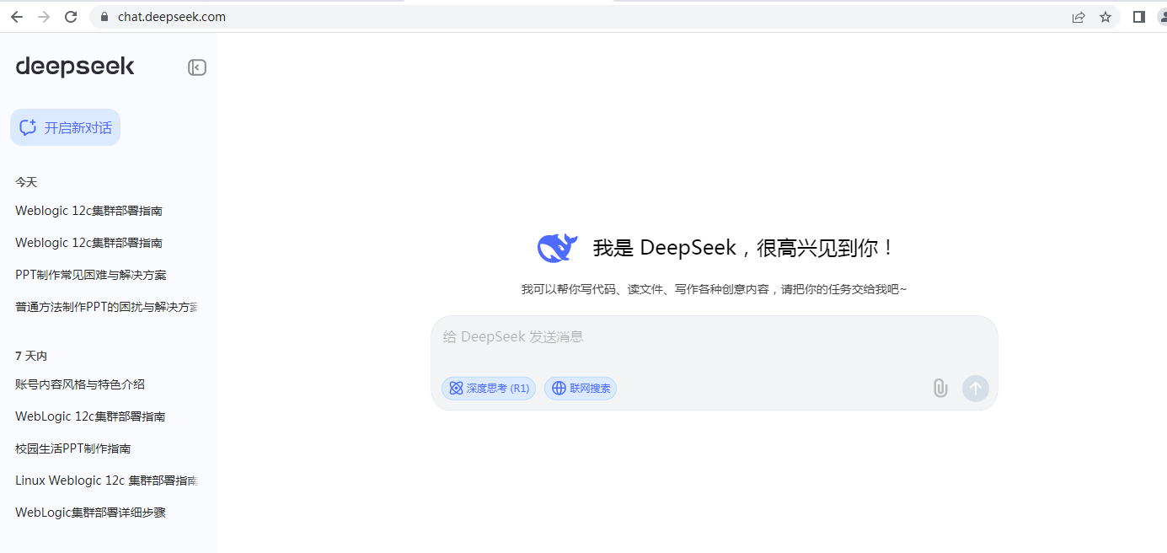Click the lock icon beside the URL
1167x553 pixels.
pyautogui.click(x=104, y=17)
